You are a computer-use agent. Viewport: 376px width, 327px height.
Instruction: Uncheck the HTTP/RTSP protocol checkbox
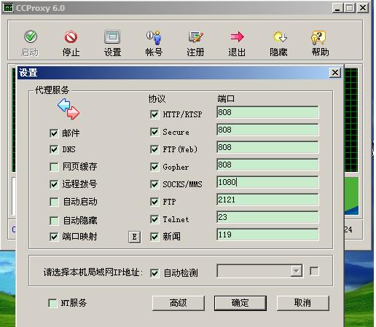coord(154,114)
